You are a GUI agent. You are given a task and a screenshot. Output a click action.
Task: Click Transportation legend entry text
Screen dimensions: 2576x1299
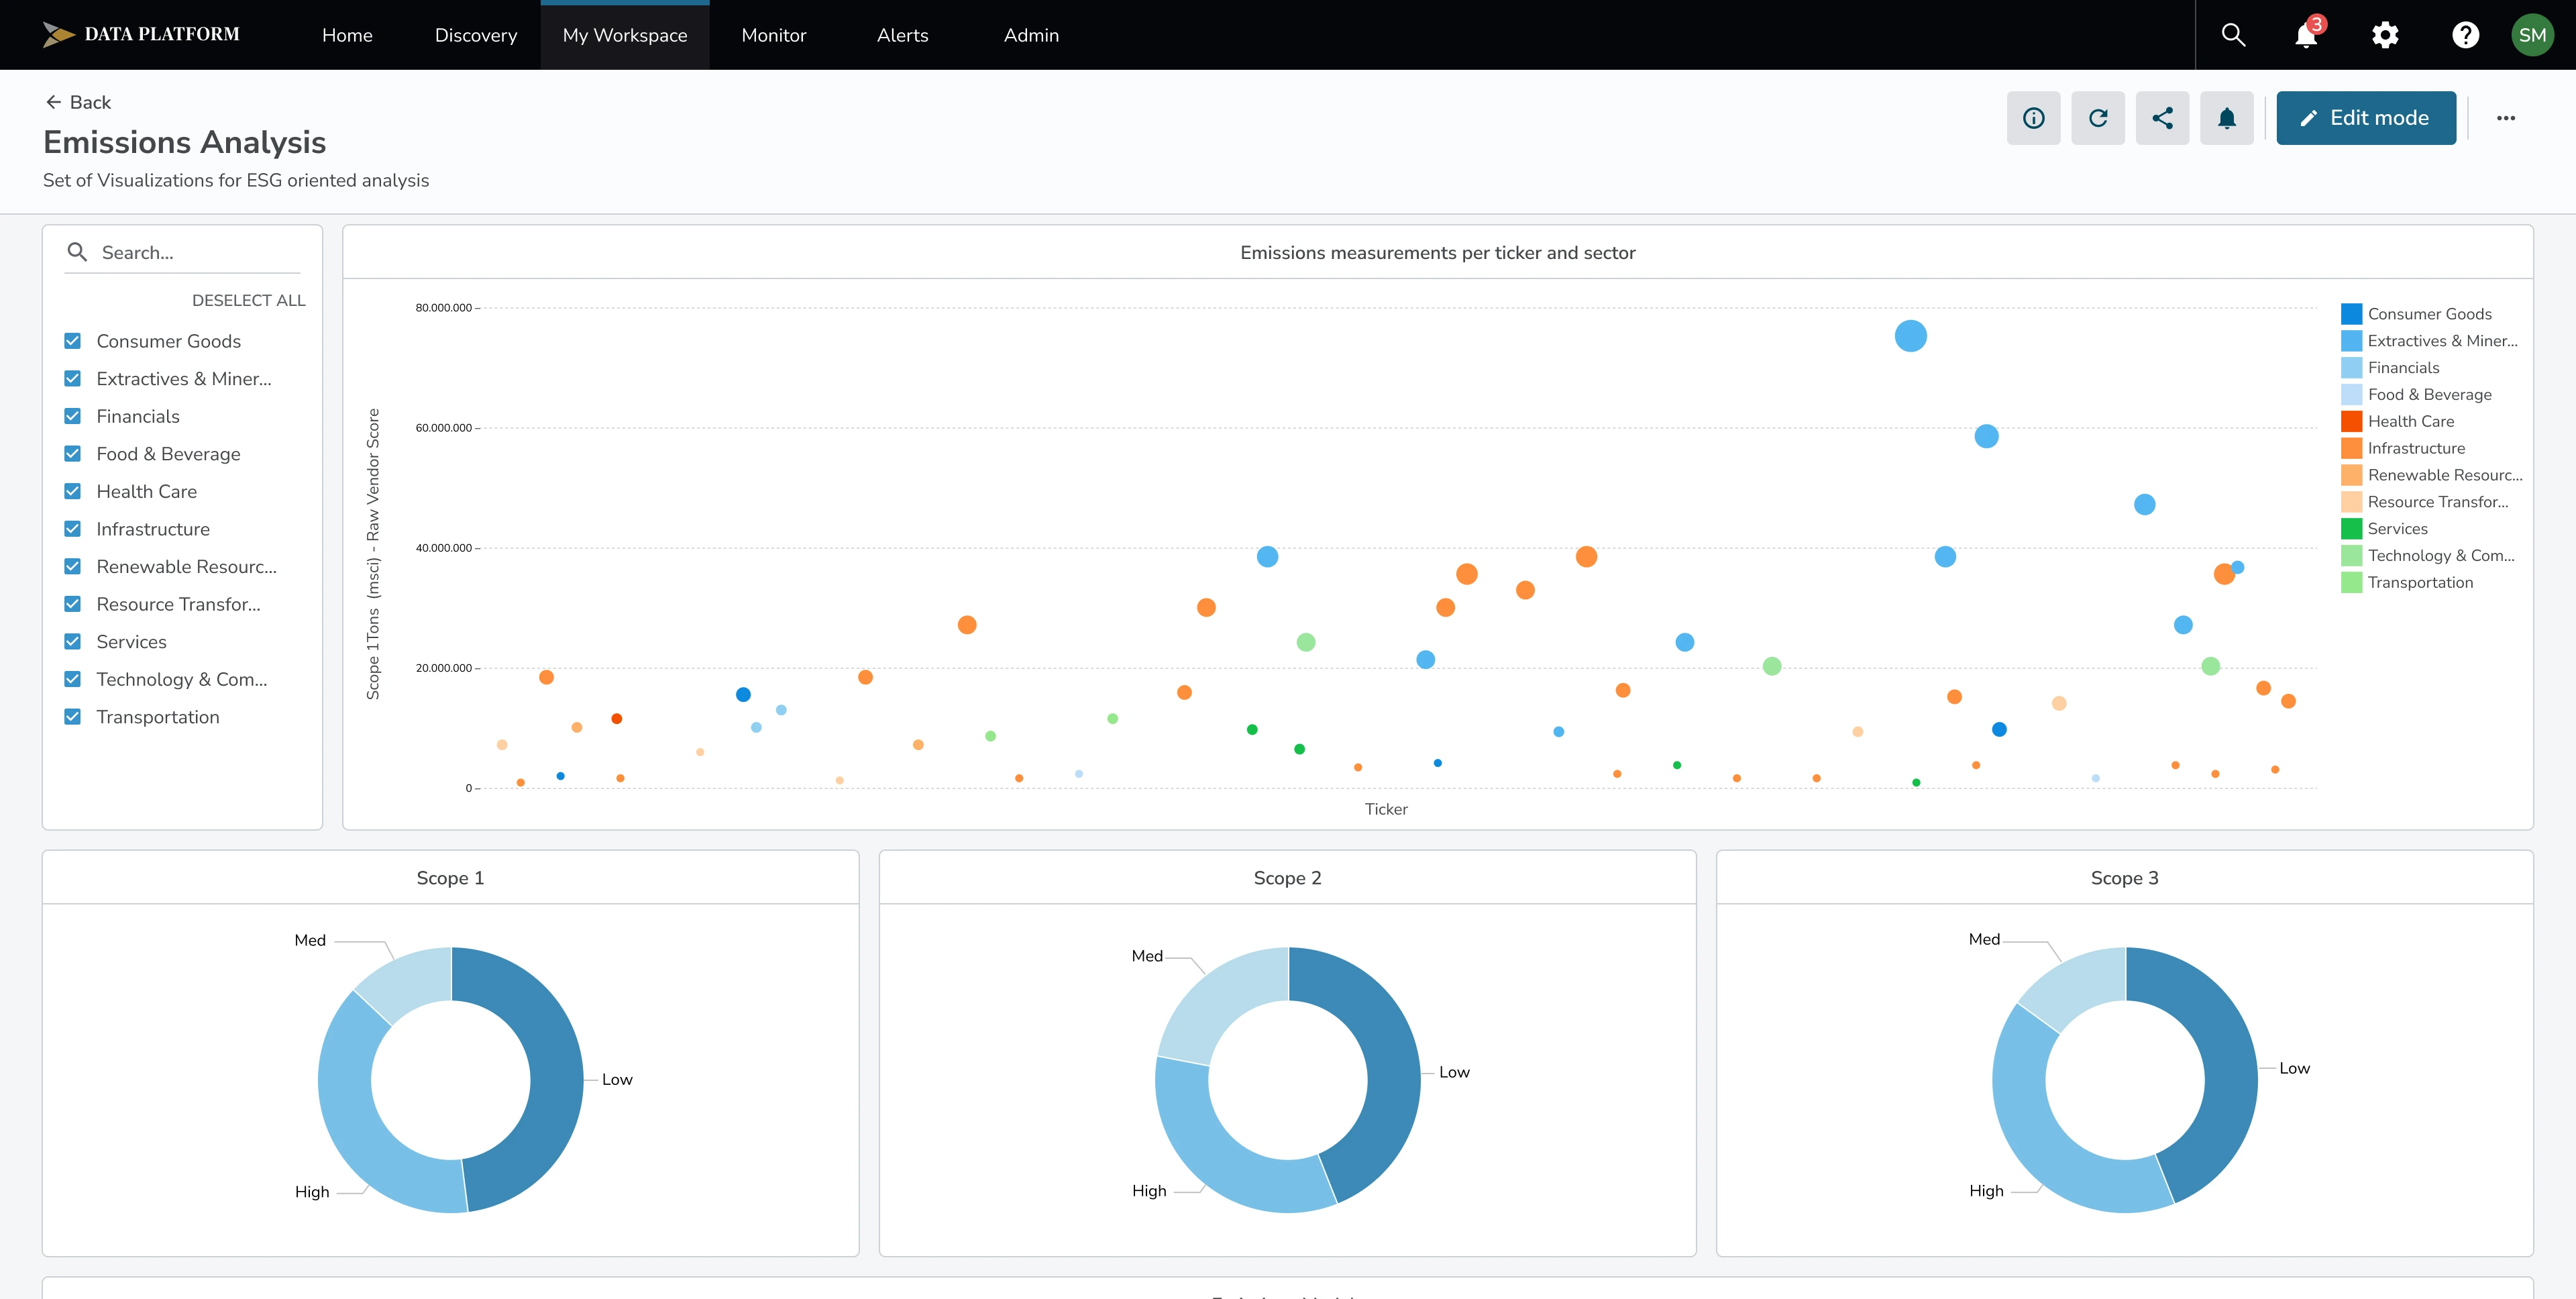point(2420,583)
